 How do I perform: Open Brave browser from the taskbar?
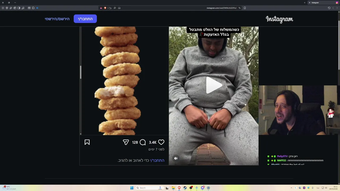[x=179, y=188]
